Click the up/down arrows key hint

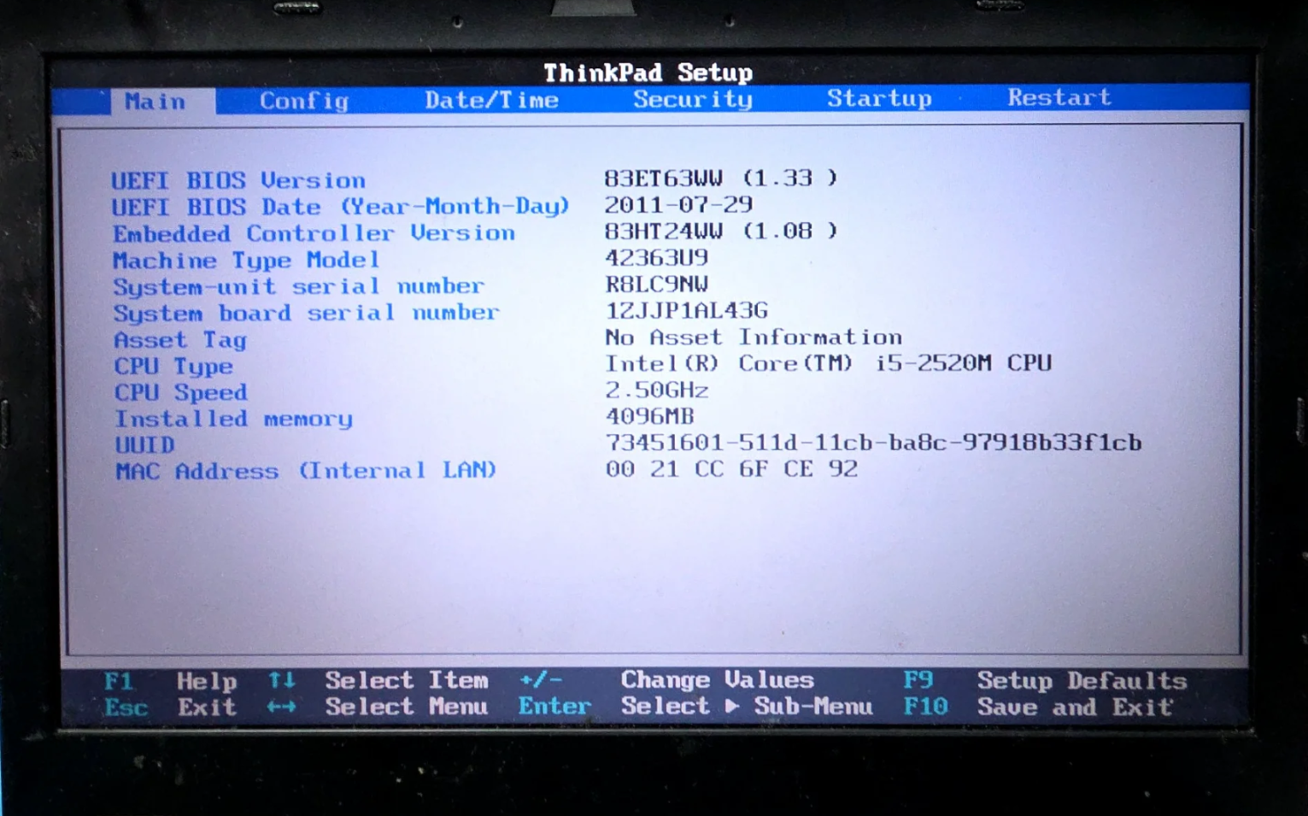coord(281,680)
